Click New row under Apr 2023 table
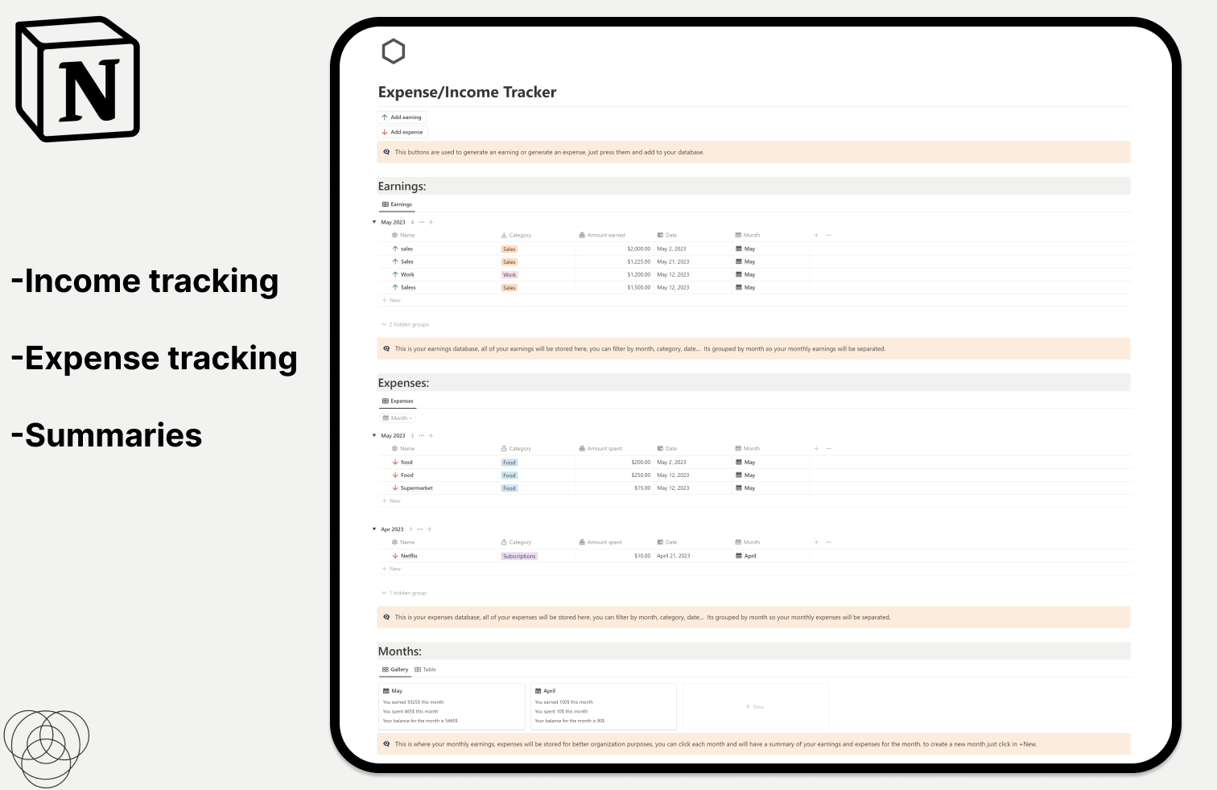This screenshot has width=1217, height=790. click(x=391, y=569)
